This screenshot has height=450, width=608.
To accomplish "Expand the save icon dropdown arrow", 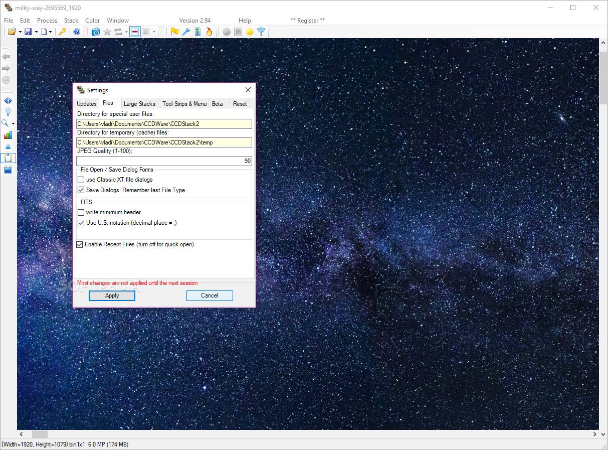I will click(36, 32).
